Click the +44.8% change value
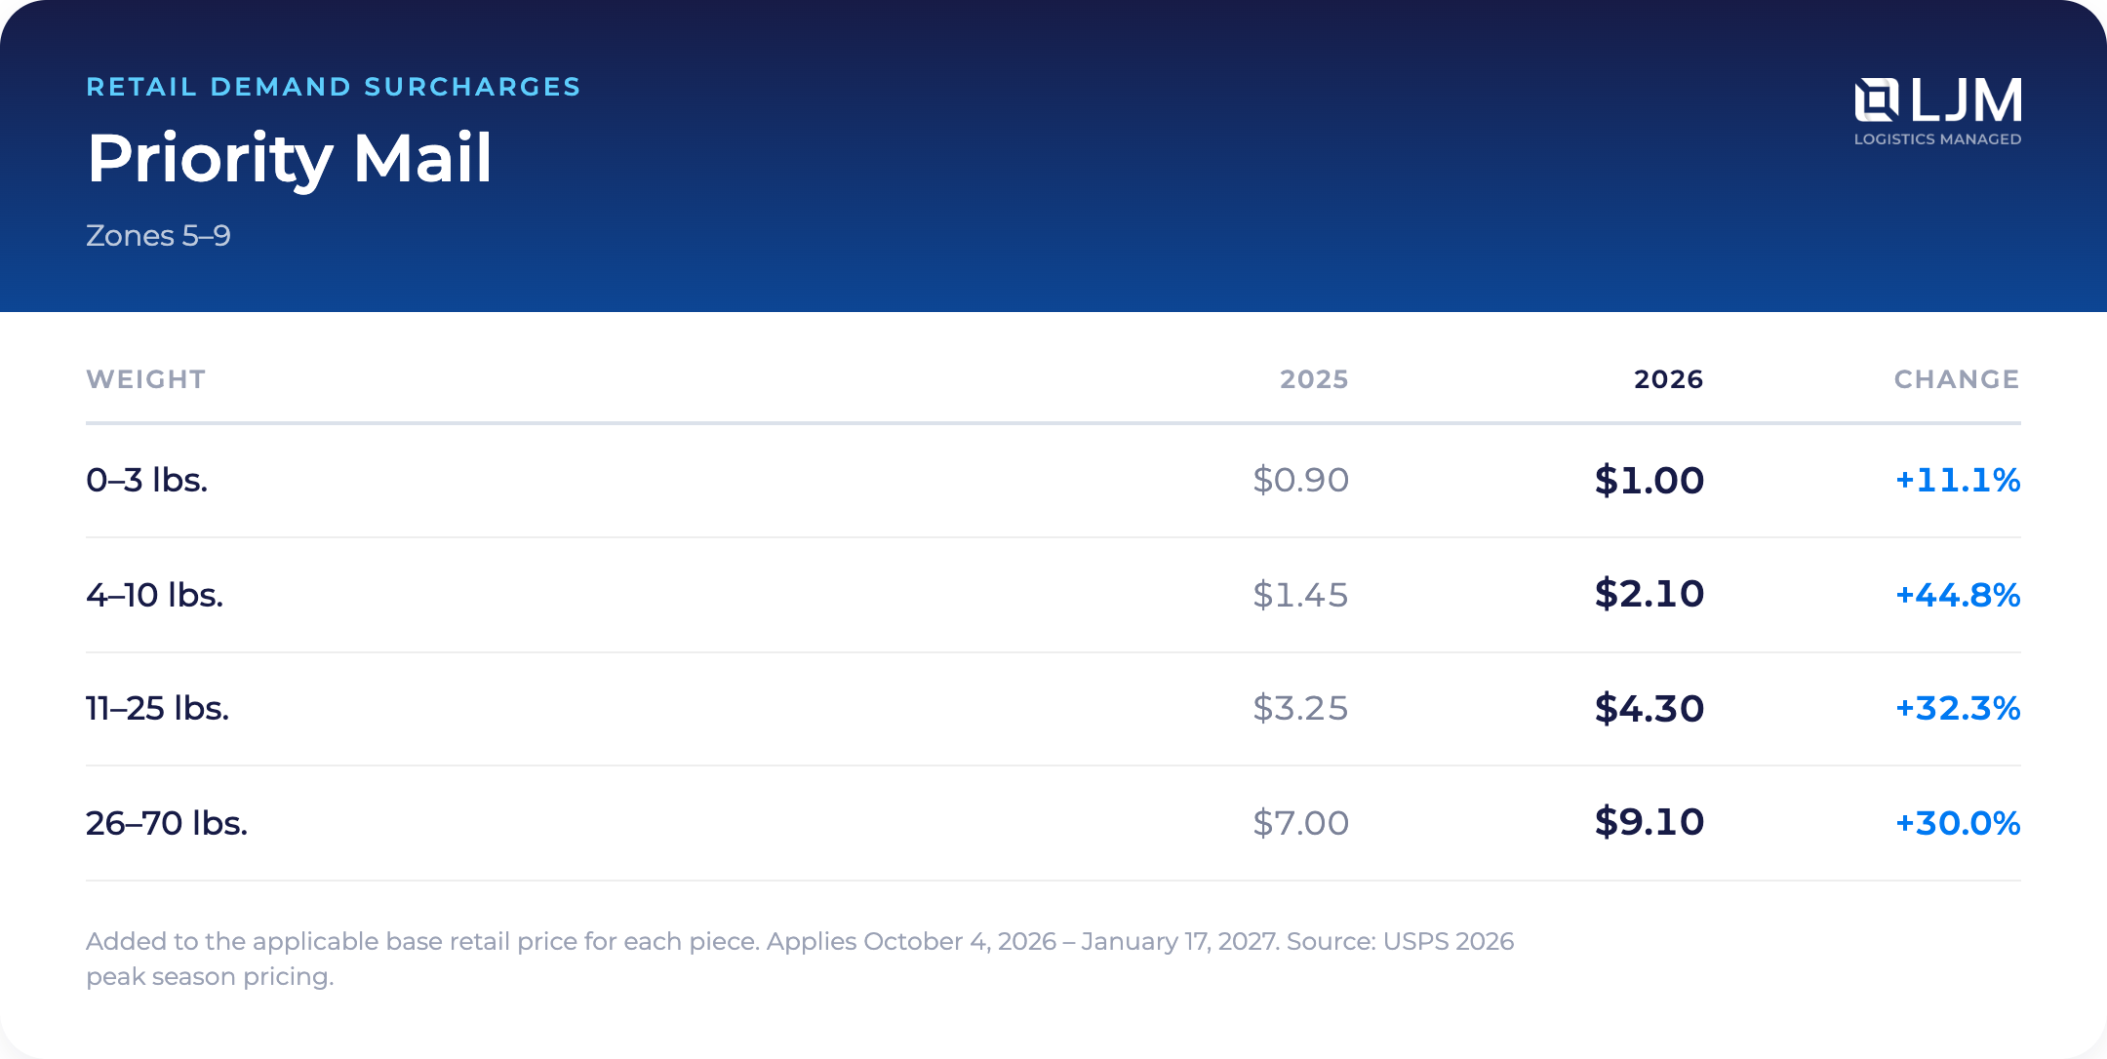The image size is (2107, 1059). coord(1957,595)
